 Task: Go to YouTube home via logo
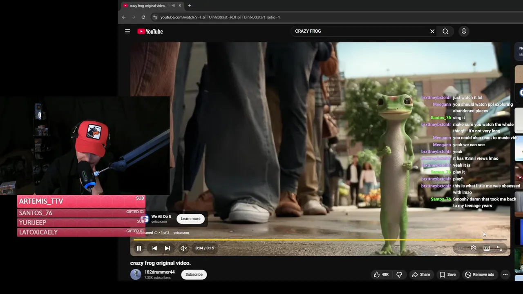click(x=150, y=31)
